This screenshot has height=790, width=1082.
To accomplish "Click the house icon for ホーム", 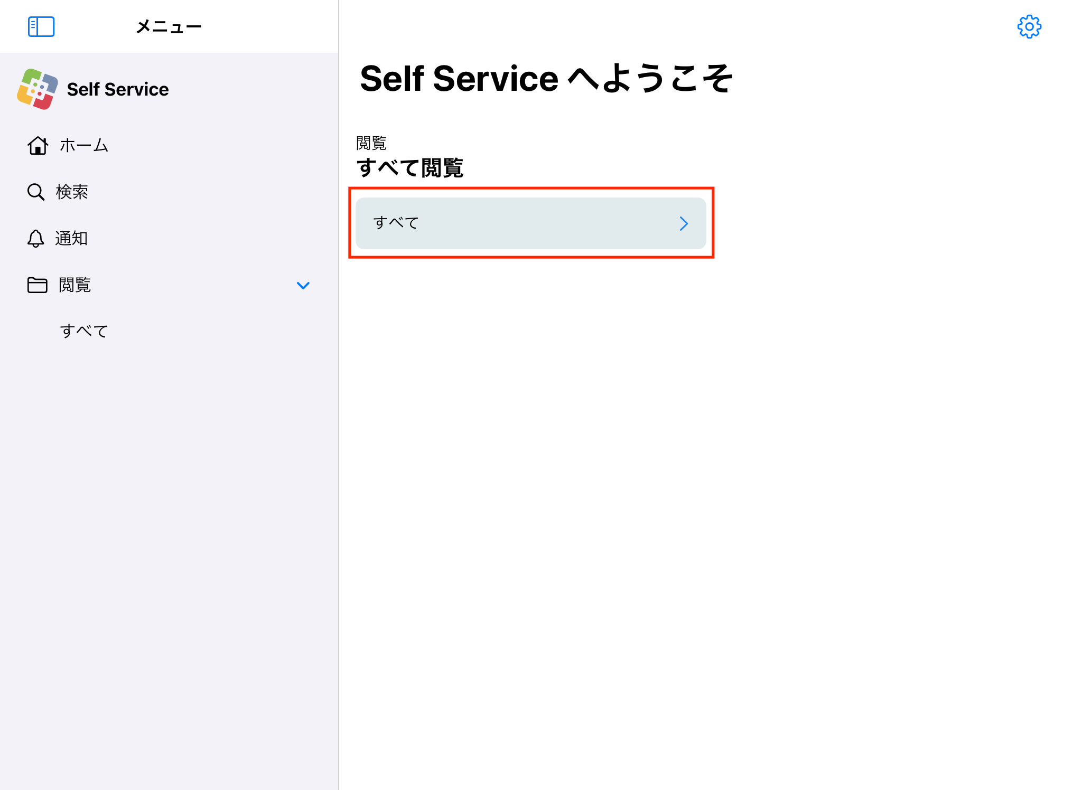I will pos(38,145).
